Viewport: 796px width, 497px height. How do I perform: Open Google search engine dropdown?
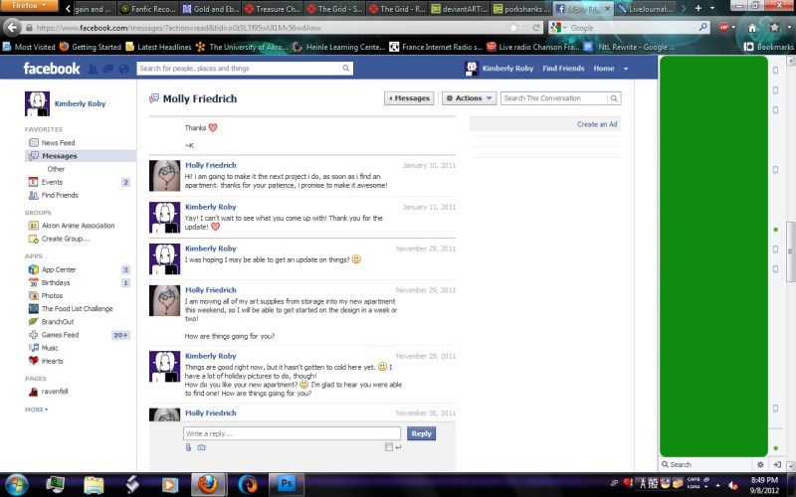point(558,28)
